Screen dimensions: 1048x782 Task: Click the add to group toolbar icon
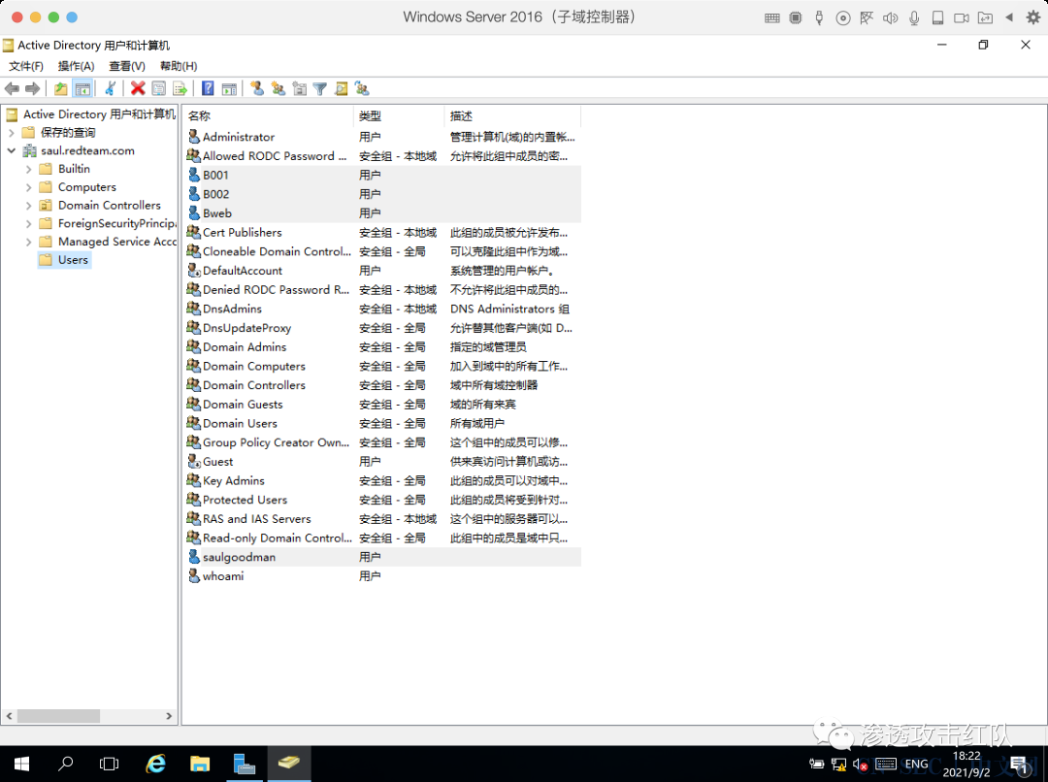362,89
